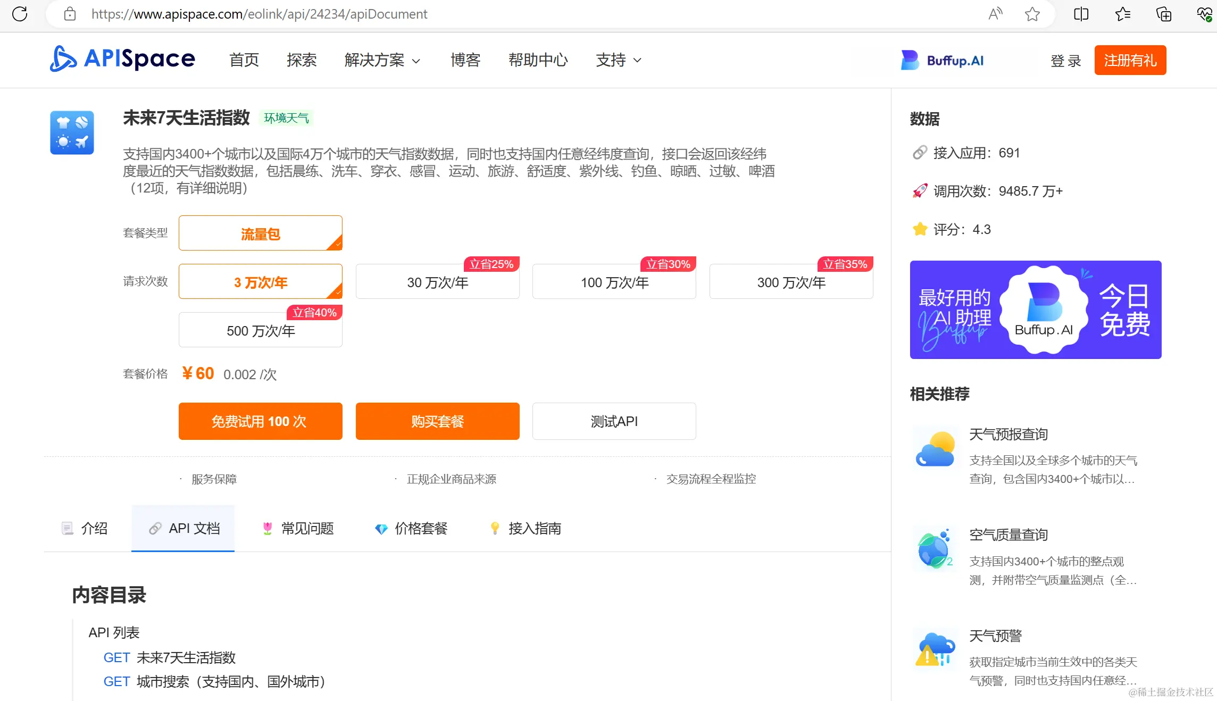Click the browser refresh icon
Image resolution: width=1217 pixels, height=701 pixels.
pos(20,14)
